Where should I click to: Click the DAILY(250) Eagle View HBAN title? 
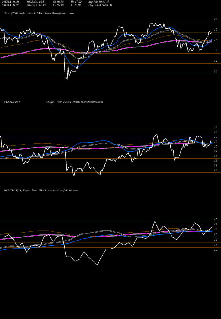click(x=39, y=13)
